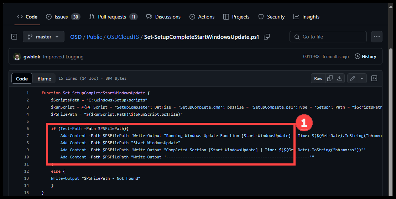Expand more edit options dropdown arrow
The height and width of the screenshot is (199, 396).
click(362, 78)
